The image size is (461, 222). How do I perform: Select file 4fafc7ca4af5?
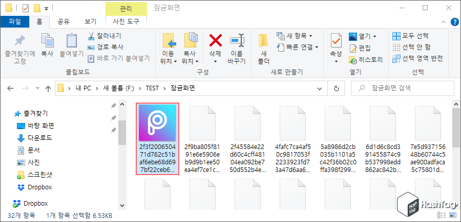292,140
